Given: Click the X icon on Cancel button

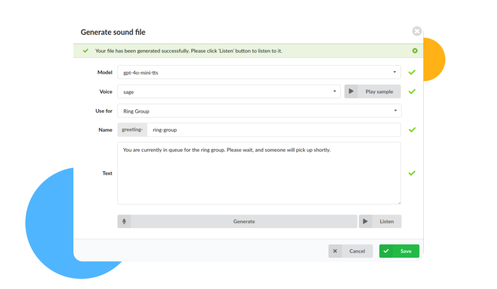Looking at the screenshot, I should (335, 251).
